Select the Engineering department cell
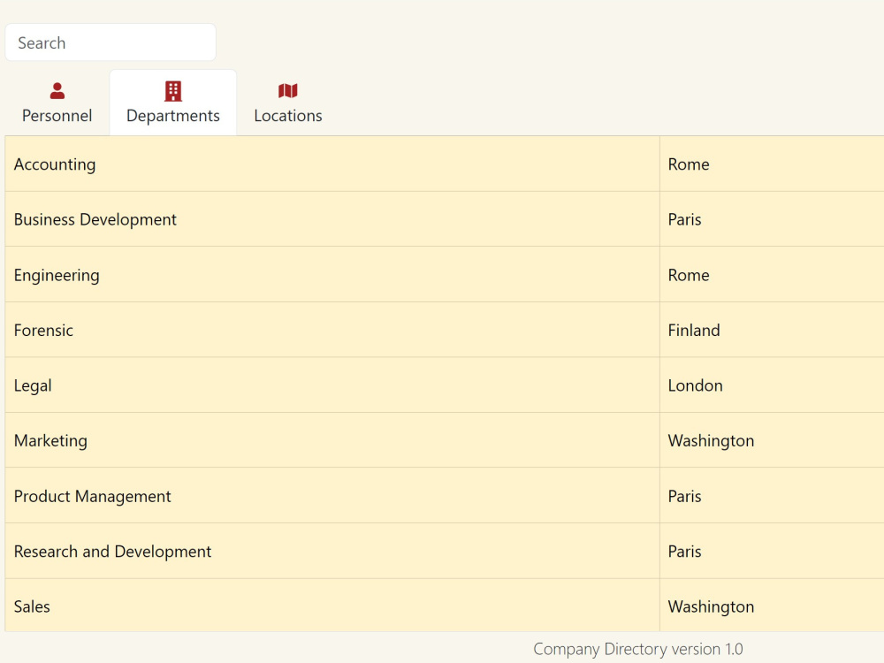 (x=332, y=275)
